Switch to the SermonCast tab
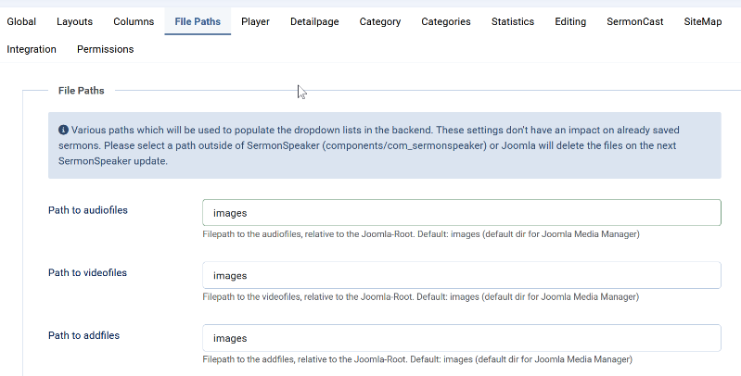 point(634,21)
